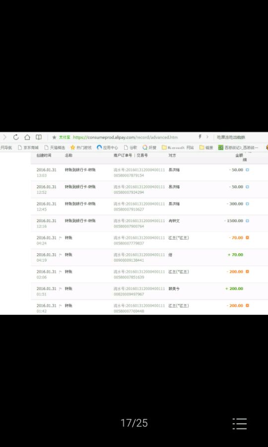268x447 pixels.
Task: Open the reading mode book icon
Action: point(39,137)
